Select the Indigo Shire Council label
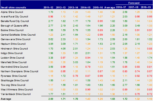The image size is (153, 101). tap(12, 53)
